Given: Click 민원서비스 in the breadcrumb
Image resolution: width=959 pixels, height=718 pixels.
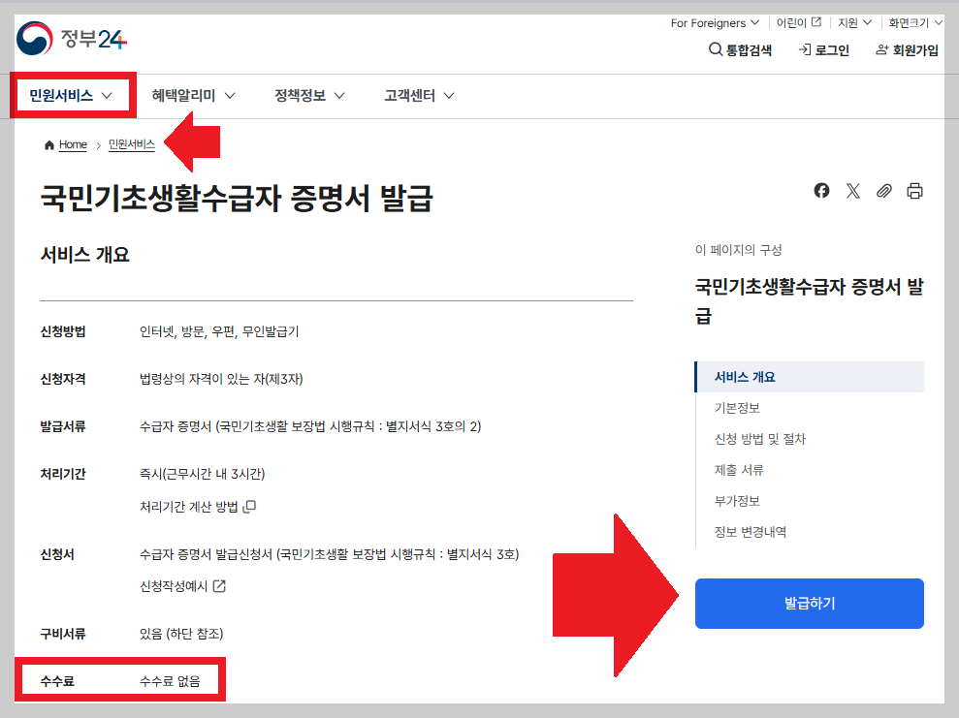Looking at the screenshot, I should 134,145.
